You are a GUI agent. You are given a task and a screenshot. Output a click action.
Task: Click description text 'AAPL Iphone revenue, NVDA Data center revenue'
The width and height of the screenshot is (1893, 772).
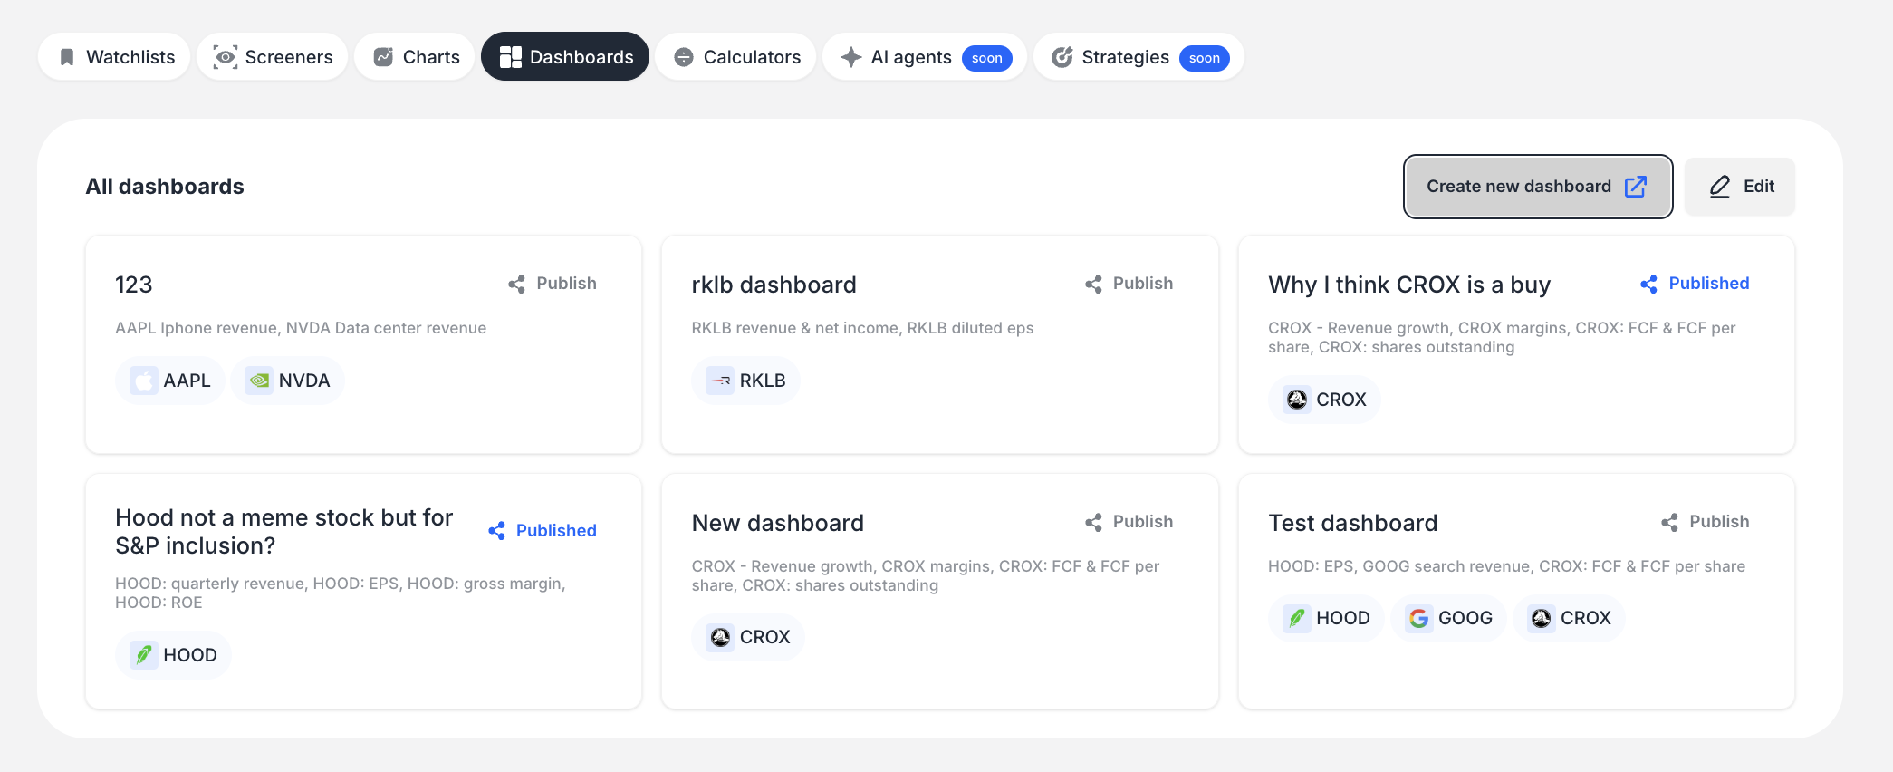301,328
